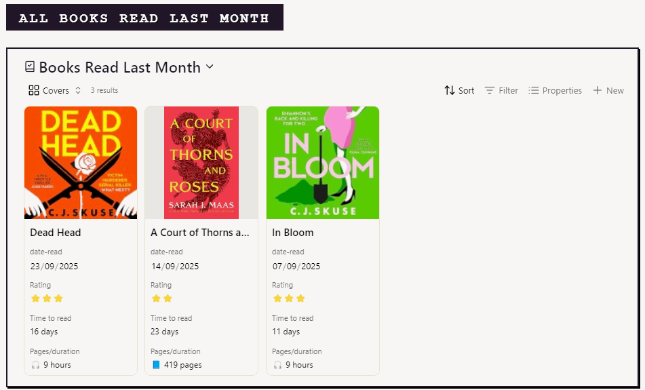Screen dimensions: 645x390
Task: Click the database icon beside Books Read
Action: pyautogui.click(x=30, y=67)
